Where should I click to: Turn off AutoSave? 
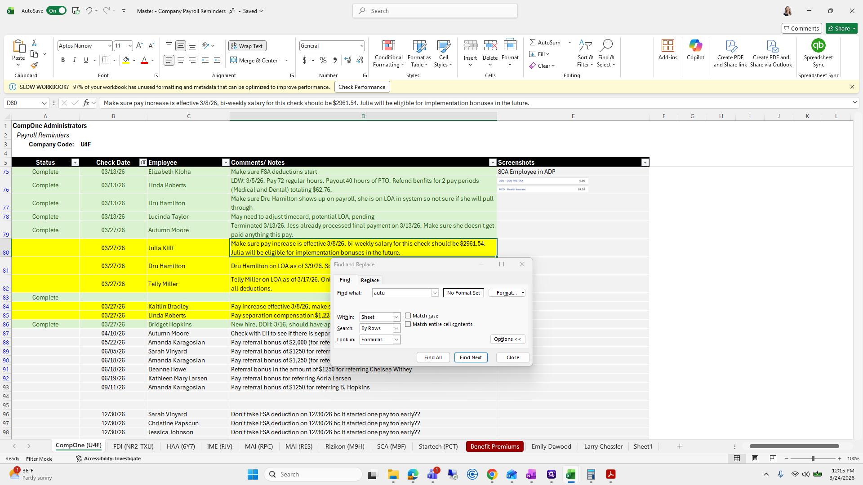(x=56, y=10)
